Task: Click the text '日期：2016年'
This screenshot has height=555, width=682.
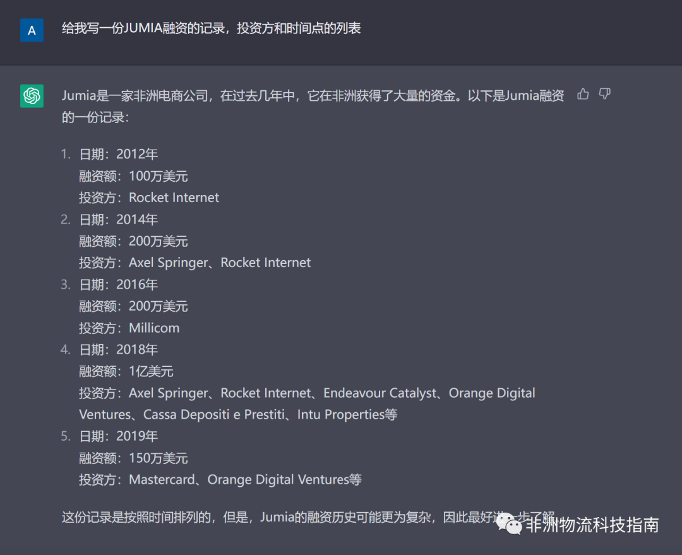Action: [x=118, y=285]
